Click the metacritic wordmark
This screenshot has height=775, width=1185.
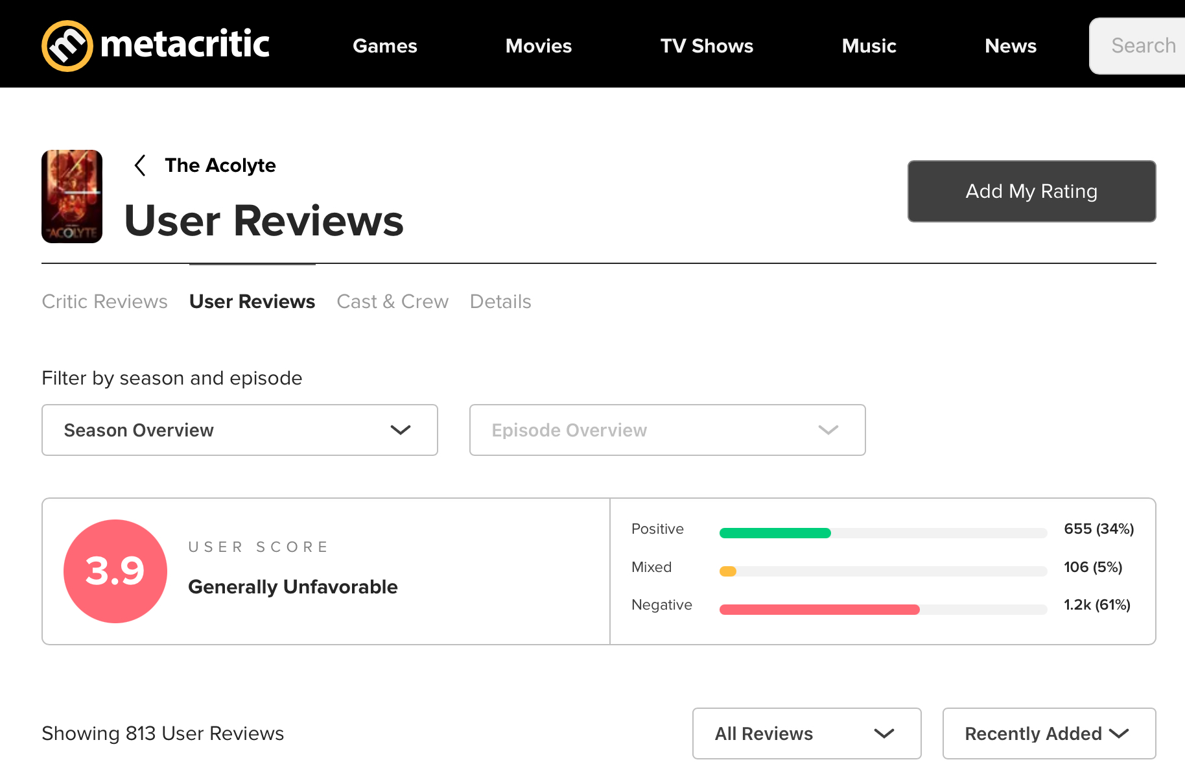185,45
